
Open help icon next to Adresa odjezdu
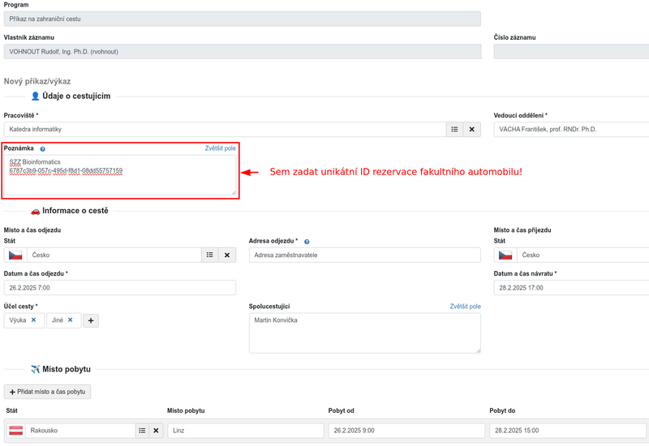[x=307, y=242]
